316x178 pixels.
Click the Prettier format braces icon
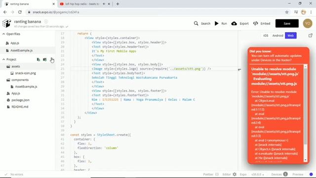tap(217, 174)
